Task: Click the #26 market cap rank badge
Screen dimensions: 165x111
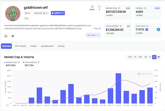Action: coord(128,8)
